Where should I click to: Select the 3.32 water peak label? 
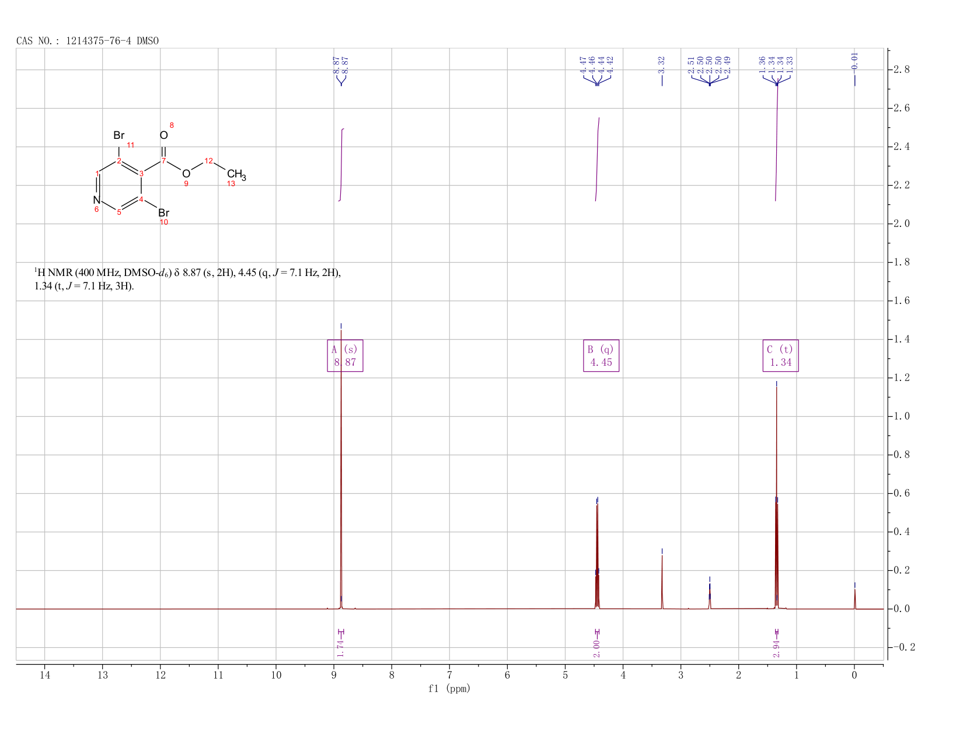tap(662, 64)
